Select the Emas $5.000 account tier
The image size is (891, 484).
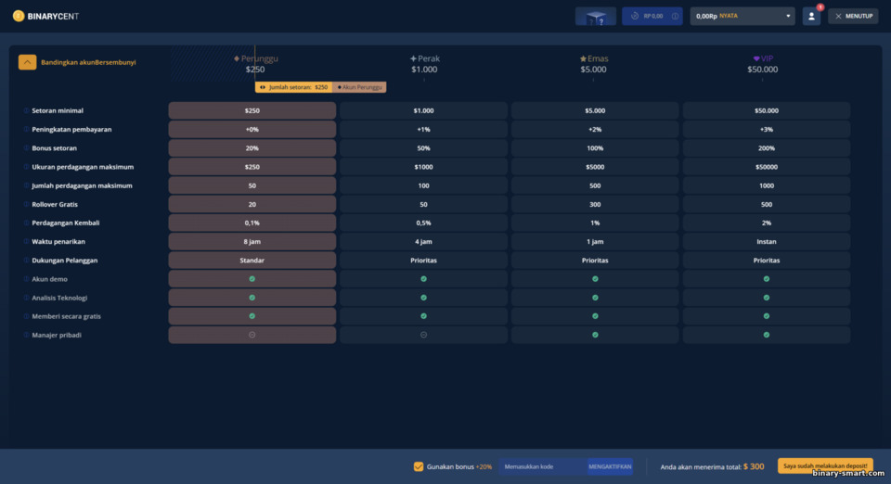[x=593, y=64]
